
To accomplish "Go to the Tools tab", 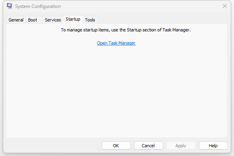I will coord(91,20).
